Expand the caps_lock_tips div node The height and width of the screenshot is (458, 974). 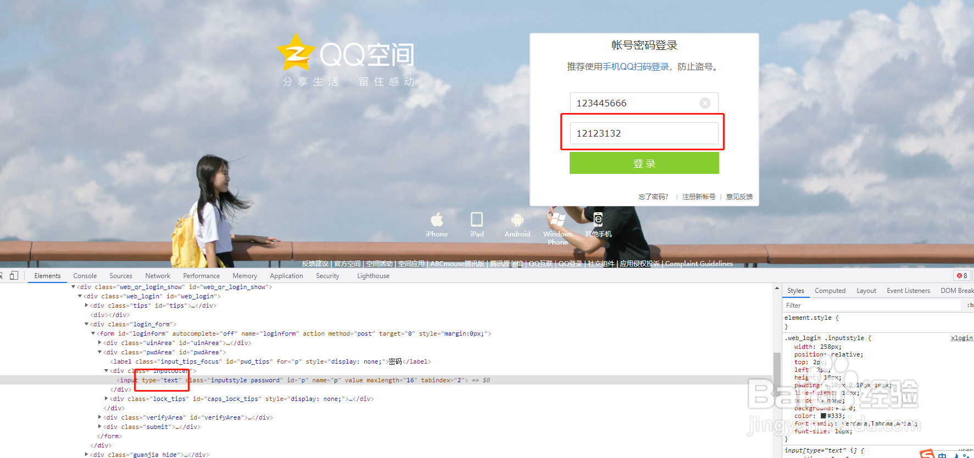tap(106, 399)
